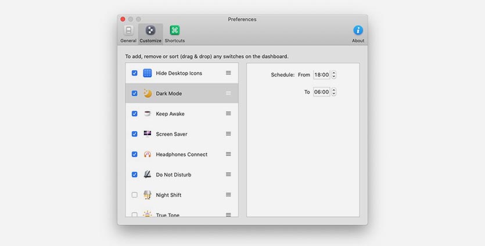Image resolution: width=485 pixels, height=246 pixels.
Task: Enable the Night Shift checkbox
Action: pos(135,195)
